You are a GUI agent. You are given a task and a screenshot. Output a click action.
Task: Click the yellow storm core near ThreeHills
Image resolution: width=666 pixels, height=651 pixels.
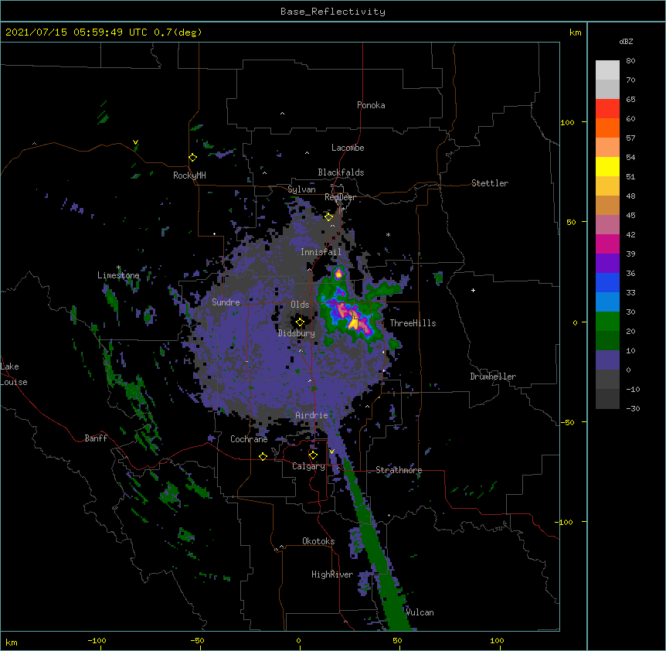point(353,322)
